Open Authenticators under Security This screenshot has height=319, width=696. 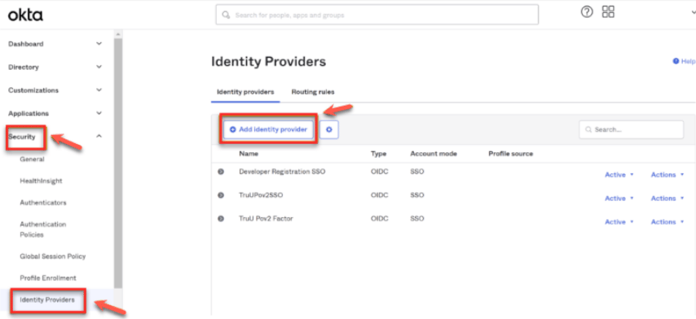(43, 203)
